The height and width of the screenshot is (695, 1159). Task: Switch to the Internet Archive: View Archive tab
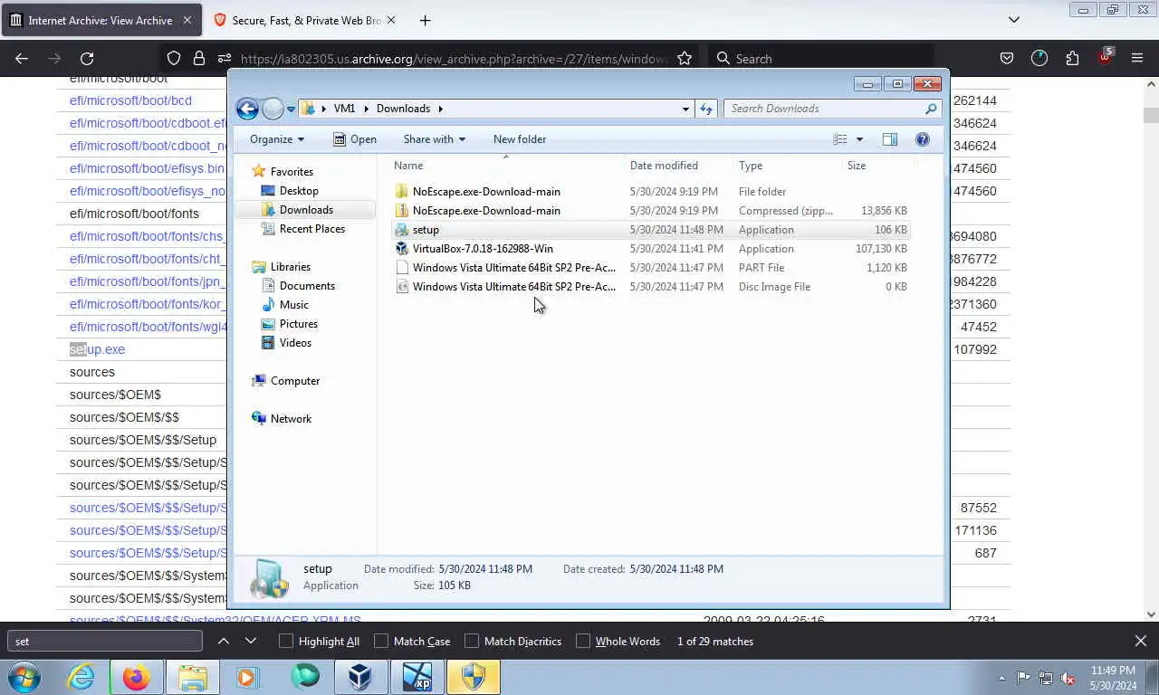pyautogui.click(x=101, y=20)
